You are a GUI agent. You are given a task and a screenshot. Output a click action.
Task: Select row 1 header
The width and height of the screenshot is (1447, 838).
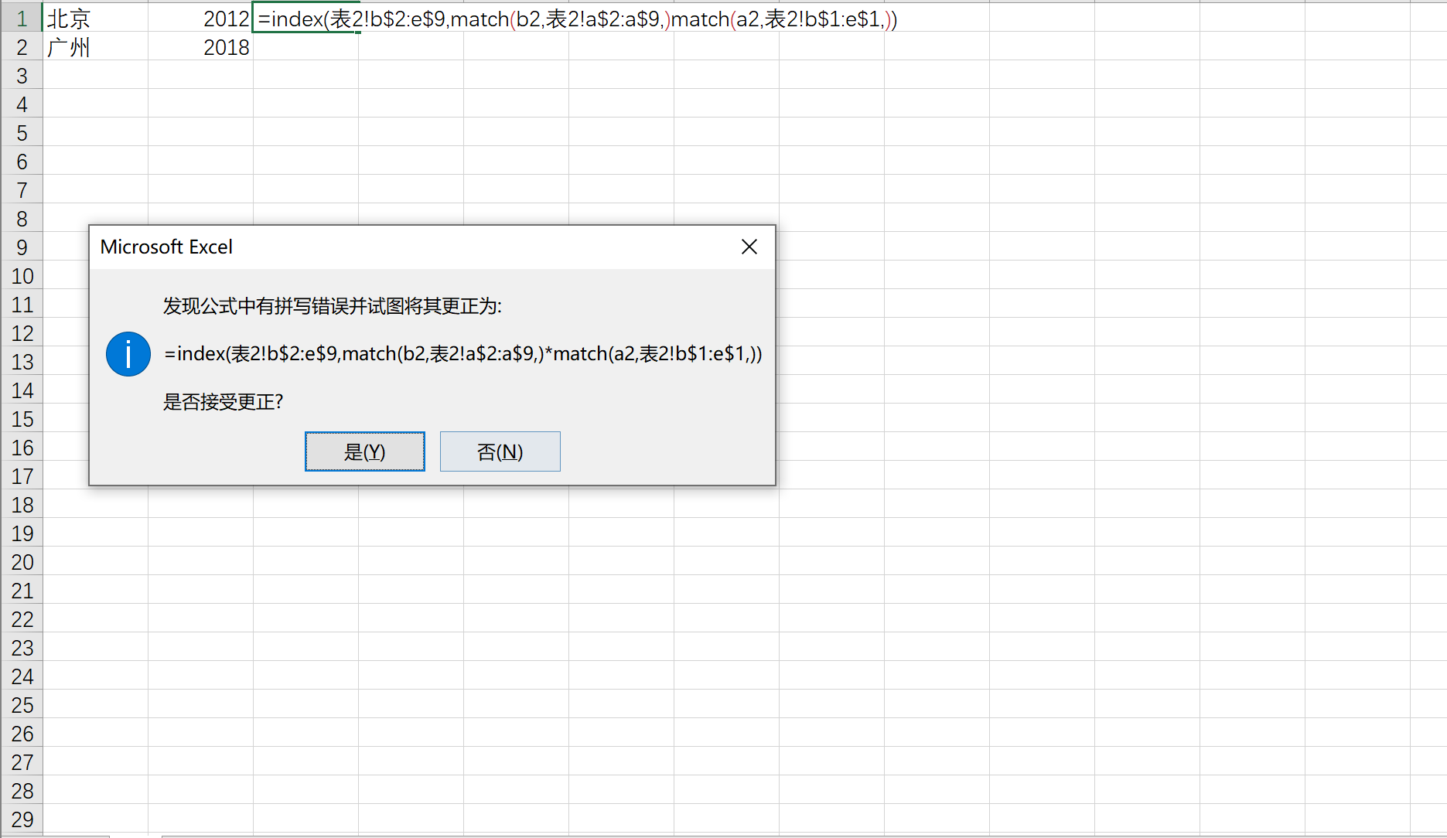tap(22, 19)
